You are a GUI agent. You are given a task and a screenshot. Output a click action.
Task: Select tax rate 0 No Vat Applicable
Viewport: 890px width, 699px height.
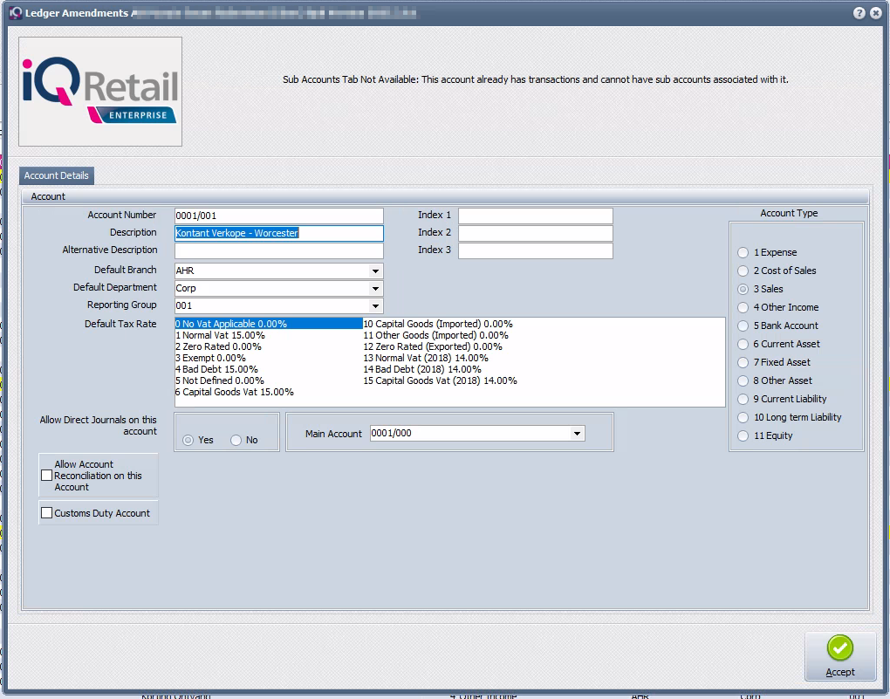[x=269, y=324]
